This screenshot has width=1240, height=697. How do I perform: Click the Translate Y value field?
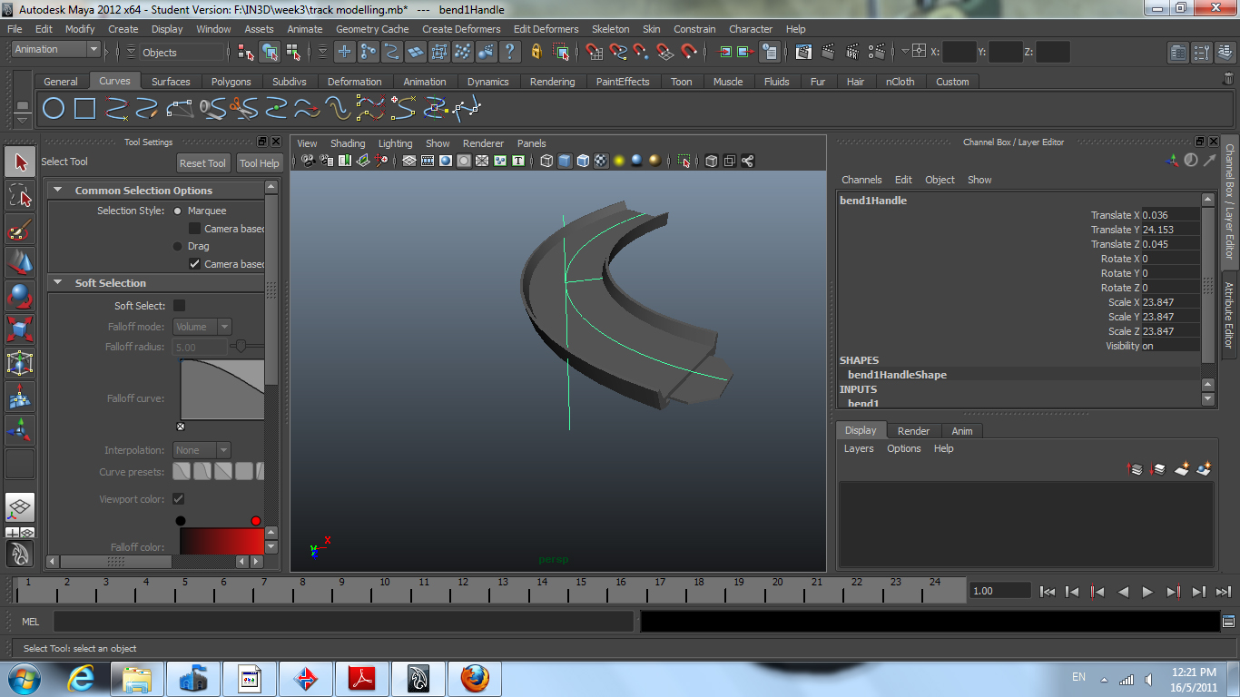point(1169,230)
